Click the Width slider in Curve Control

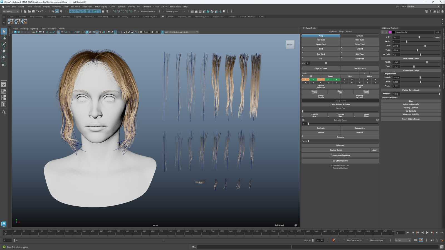420,62
